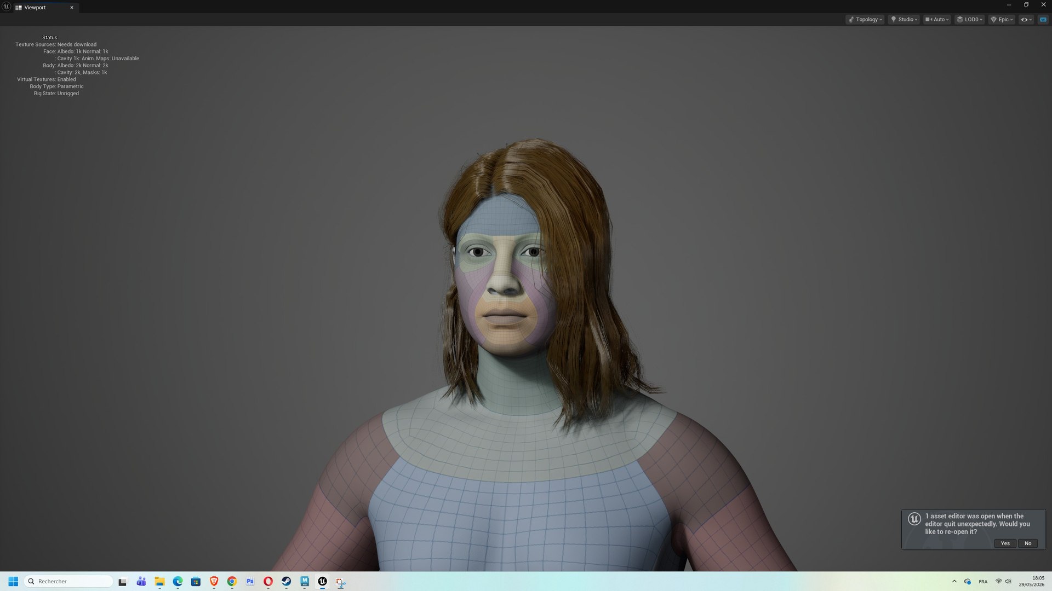This screenshot has height=591, width=1052.
Task: Launch Microsoft Edge from the taskbar
Action: pos(178,581)
